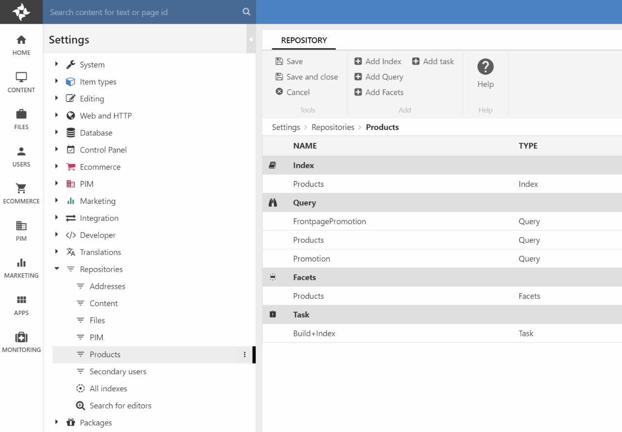Click the search magnifier icon

pos(246,12)
